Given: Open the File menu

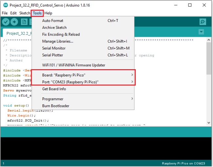Looking at the screenshot, I should (x=5, y=13).
